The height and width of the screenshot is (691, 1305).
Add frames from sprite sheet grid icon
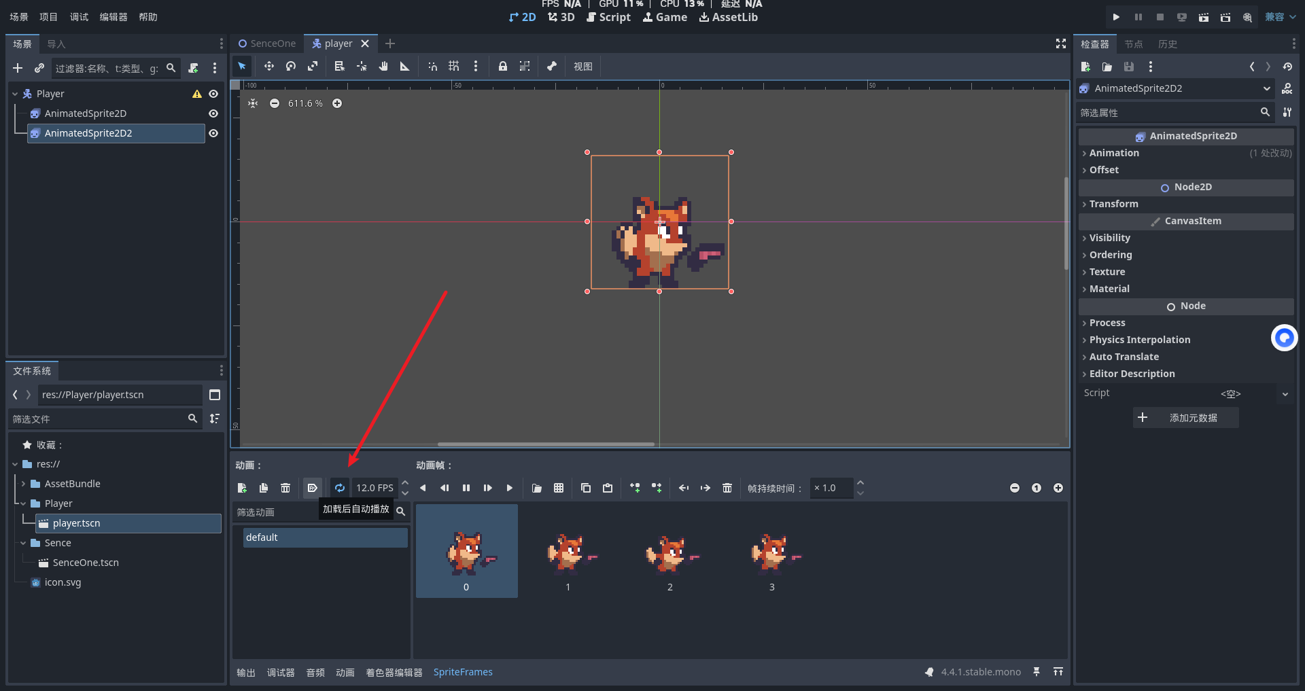pyautogui.click(x=559, y=488)
